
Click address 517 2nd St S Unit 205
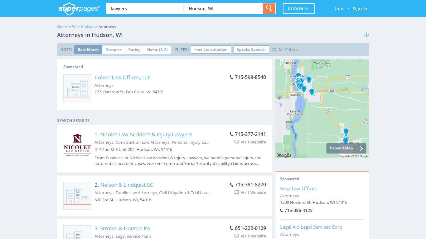point(133,149)
